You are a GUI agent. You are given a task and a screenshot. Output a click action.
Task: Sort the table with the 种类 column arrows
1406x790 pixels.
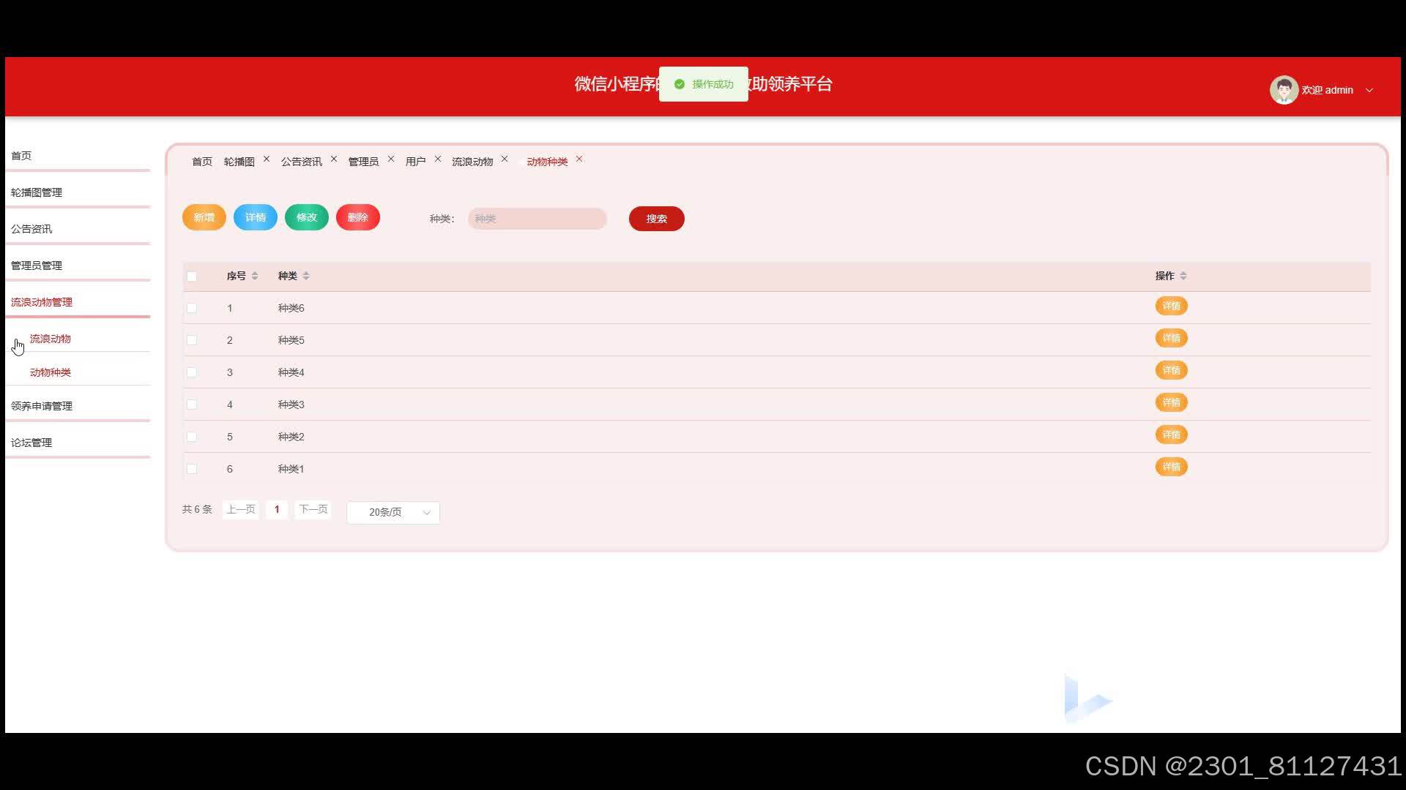[x=306, y=276]
